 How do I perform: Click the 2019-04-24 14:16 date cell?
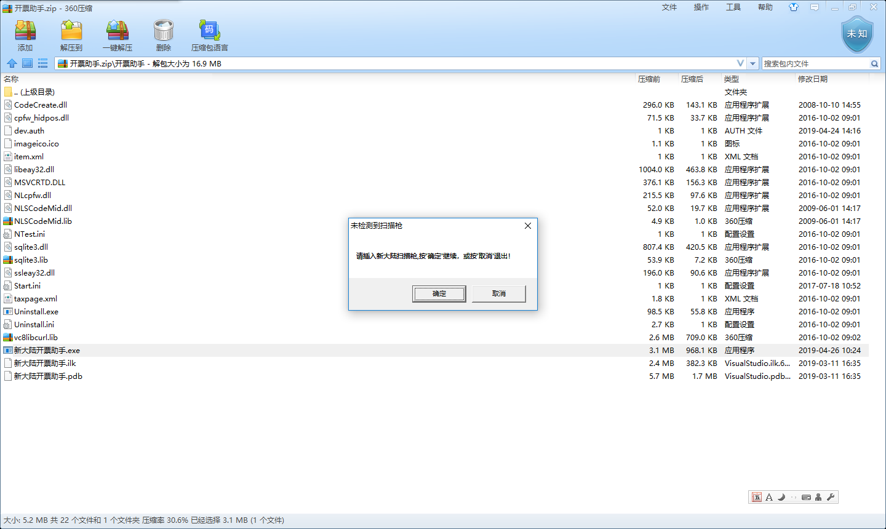pos(829,130)
